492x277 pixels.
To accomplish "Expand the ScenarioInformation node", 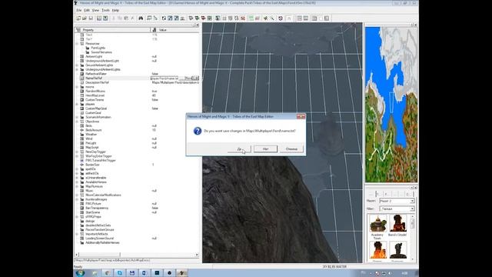I will 77,117.
